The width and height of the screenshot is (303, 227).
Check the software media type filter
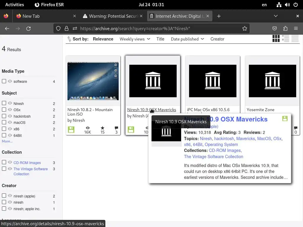click(4, 81)
